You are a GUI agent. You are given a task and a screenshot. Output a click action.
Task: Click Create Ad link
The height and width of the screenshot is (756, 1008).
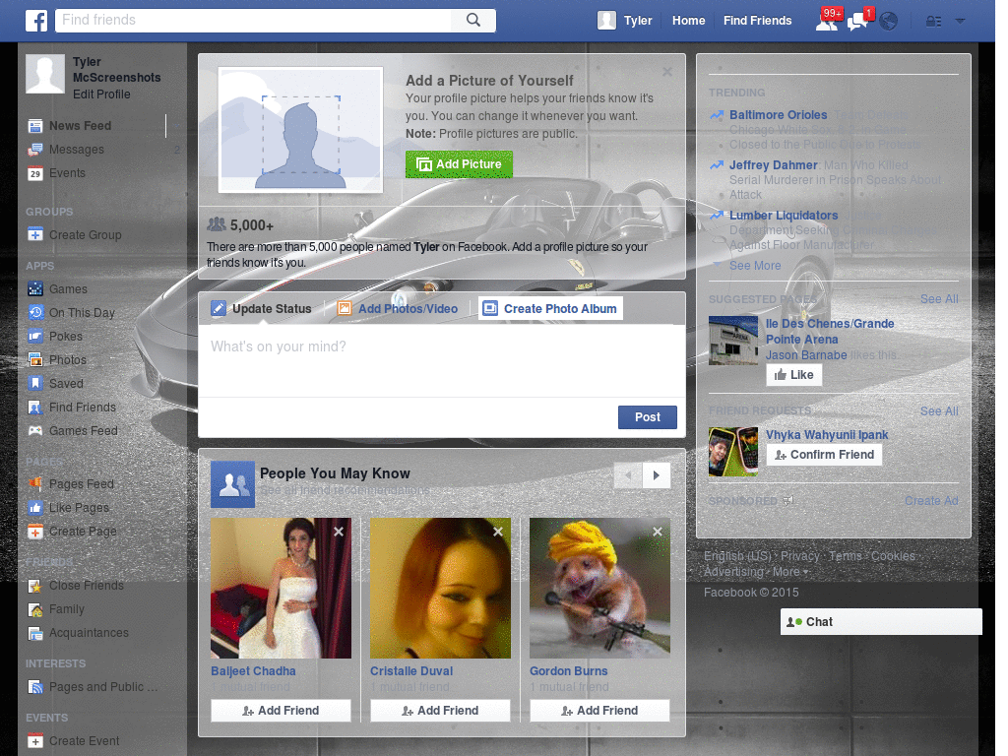point(931,501)
